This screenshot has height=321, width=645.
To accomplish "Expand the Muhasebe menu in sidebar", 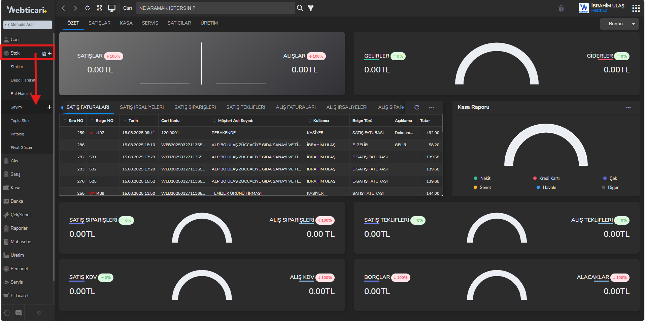I will (21, 242).
